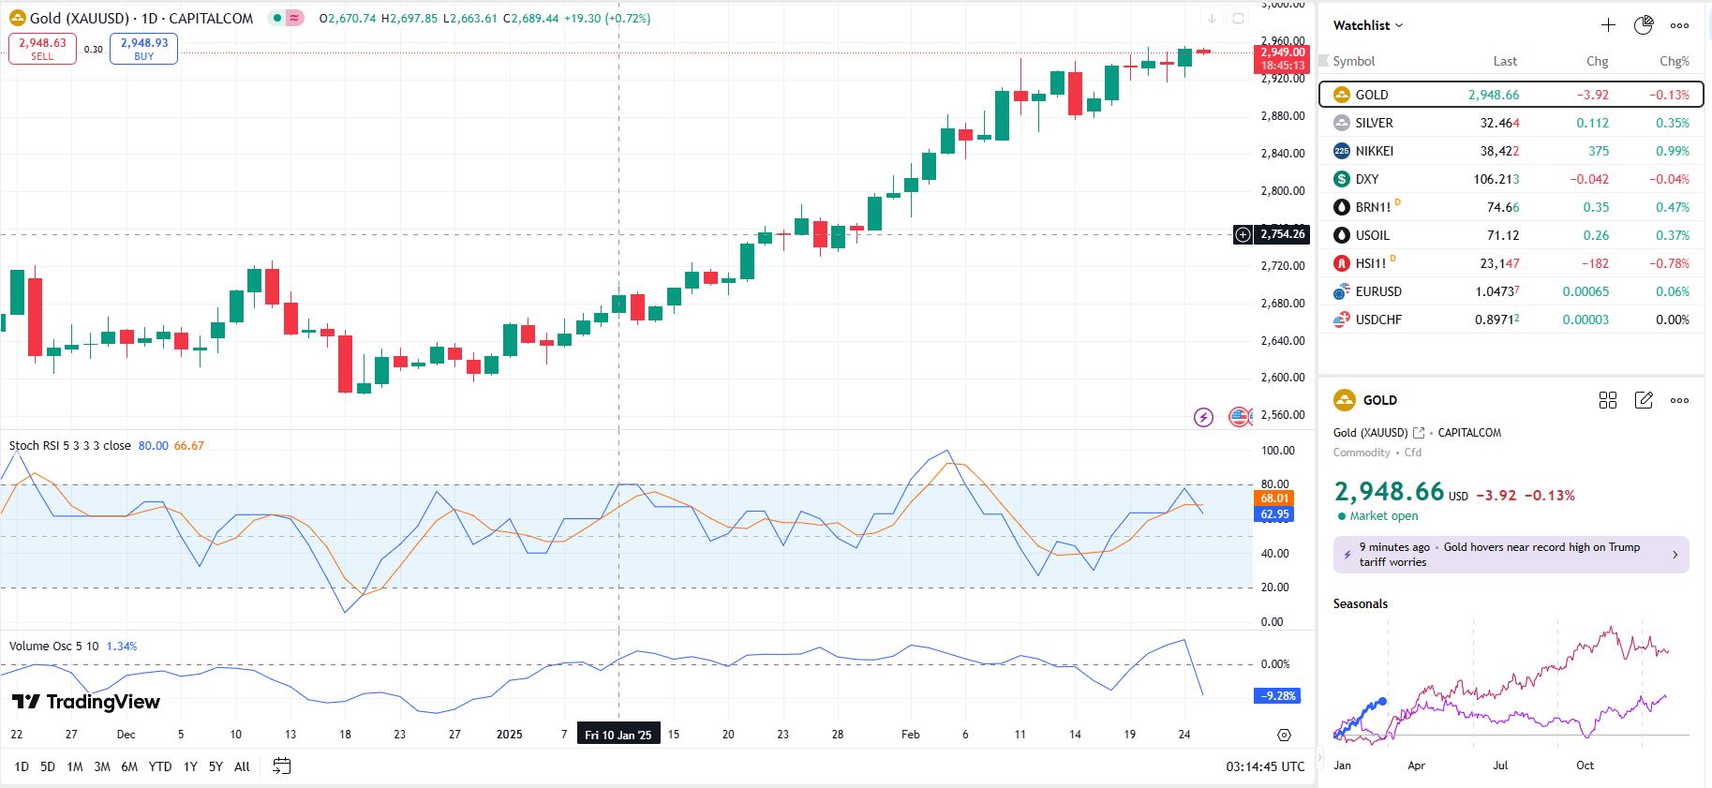This screenshot has width=1712, height=788.
Task: Switch to the 1M time range
Action: pos(75,766)
